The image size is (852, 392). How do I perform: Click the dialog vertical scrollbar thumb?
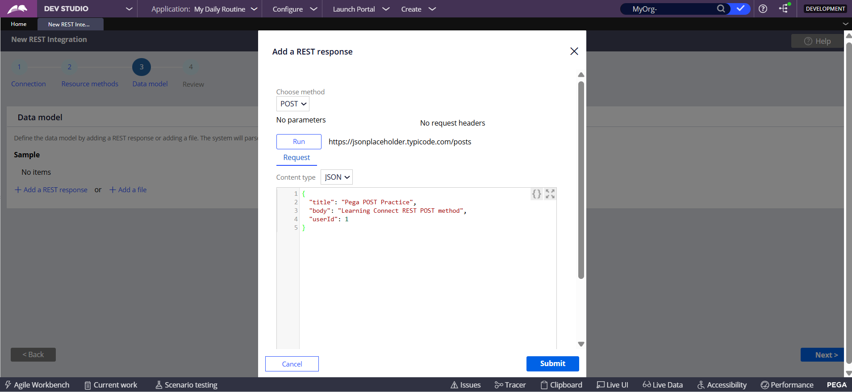point(581,180)
